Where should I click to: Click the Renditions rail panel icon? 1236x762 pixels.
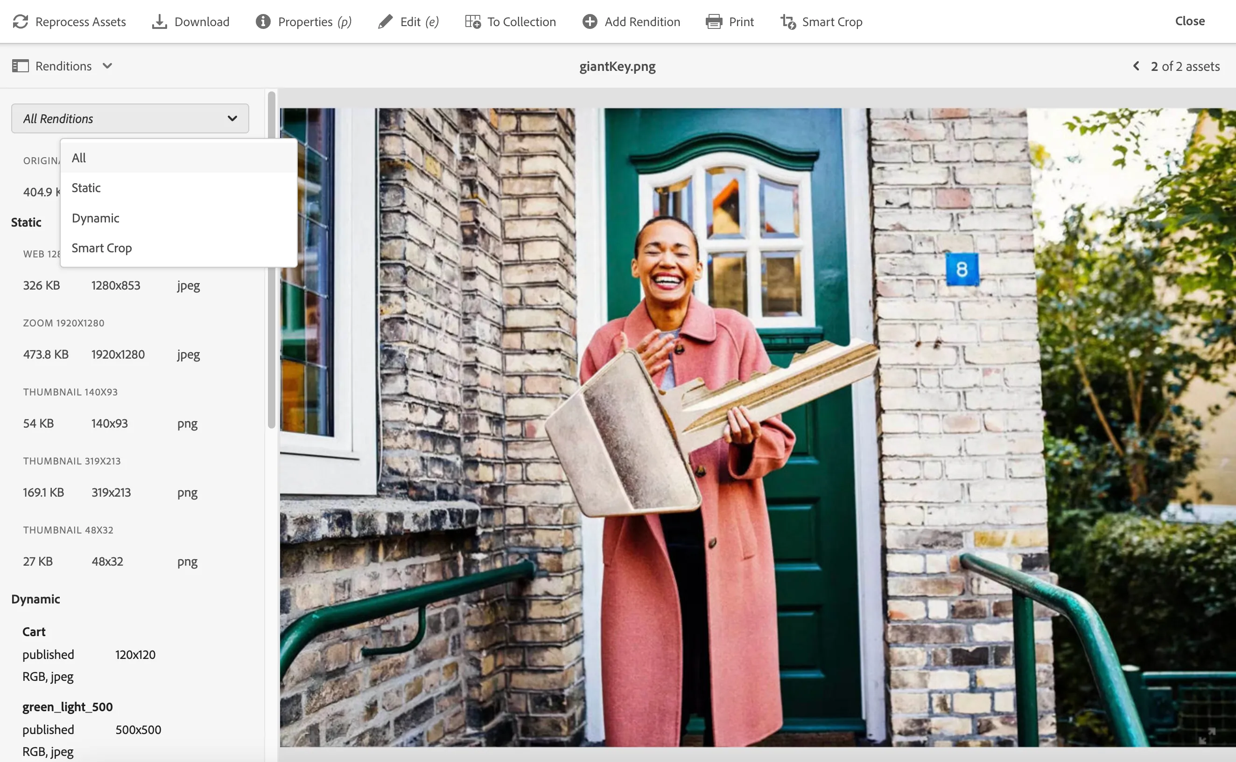click(x=20, y=66)
